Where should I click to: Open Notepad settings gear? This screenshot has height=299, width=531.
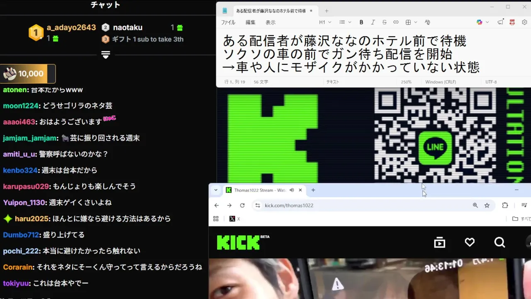[524, 22]
